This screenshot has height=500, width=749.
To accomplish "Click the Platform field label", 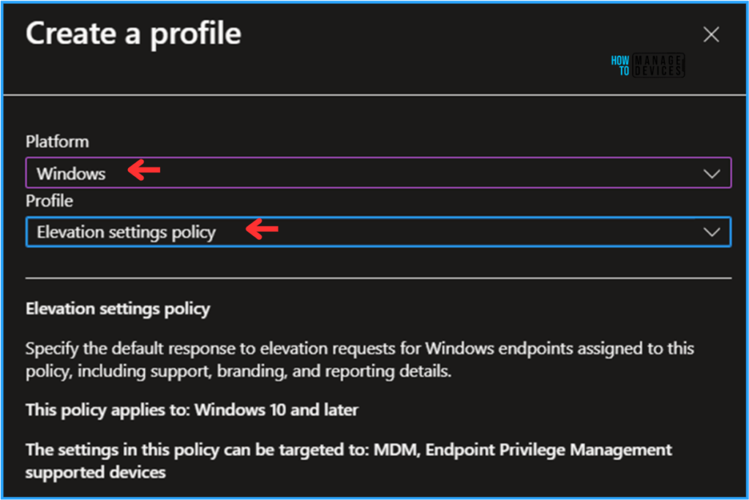I will 57,141.
